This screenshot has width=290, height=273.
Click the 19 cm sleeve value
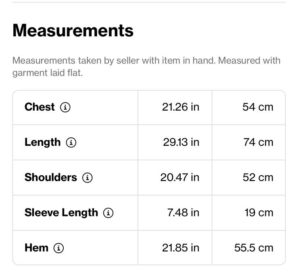click(259, 212)
